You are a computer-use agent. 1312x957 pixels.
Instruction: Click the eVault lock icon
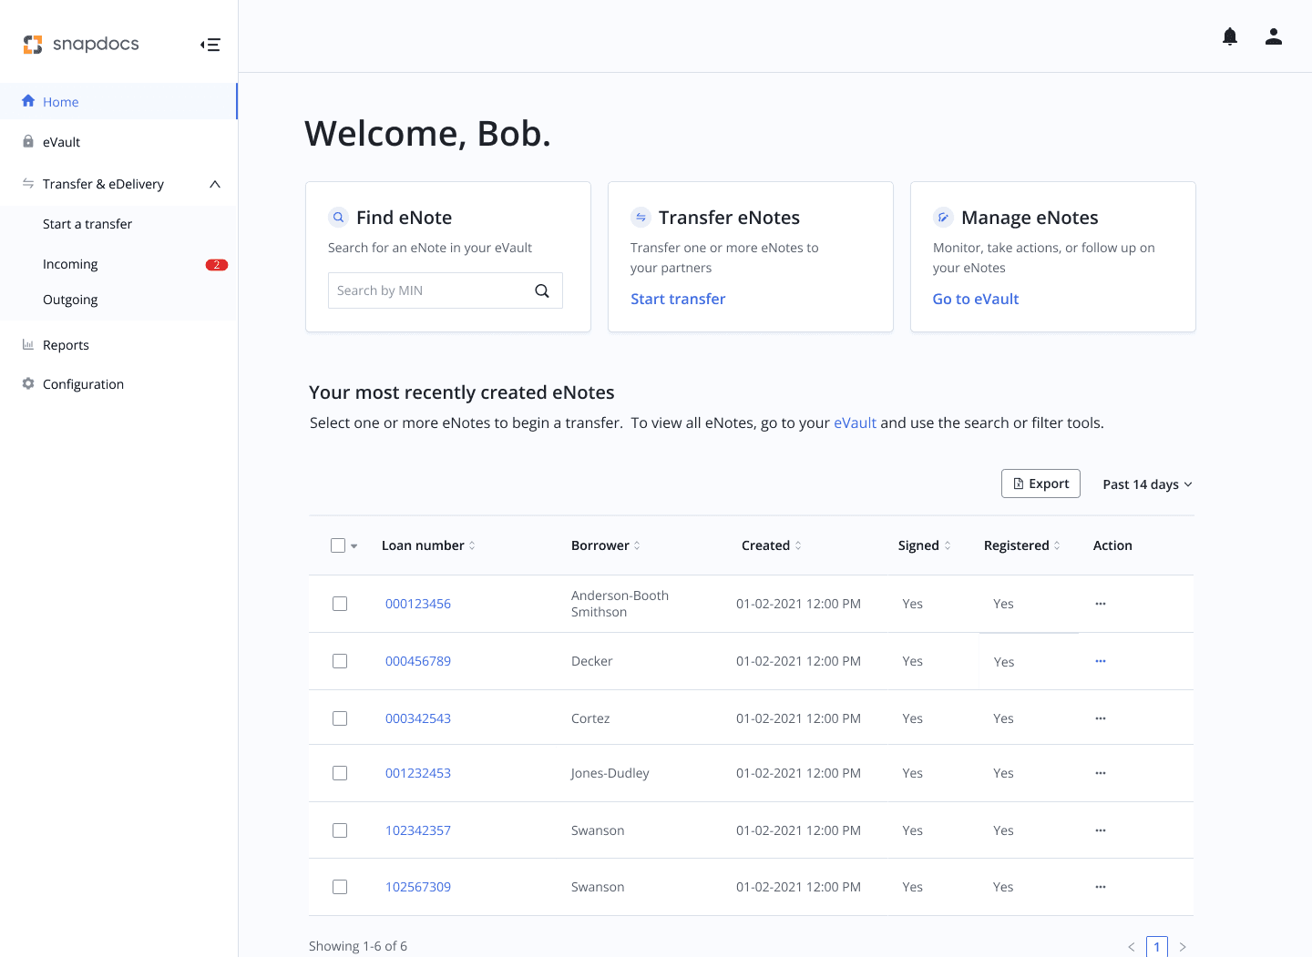pyautogui.click(x=28, y=141)
